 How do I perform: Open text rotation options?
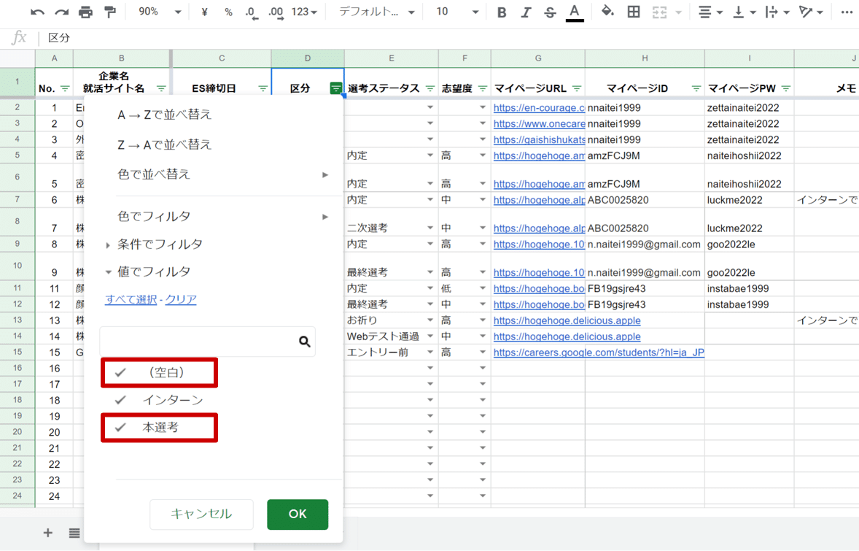pos(810,12)
